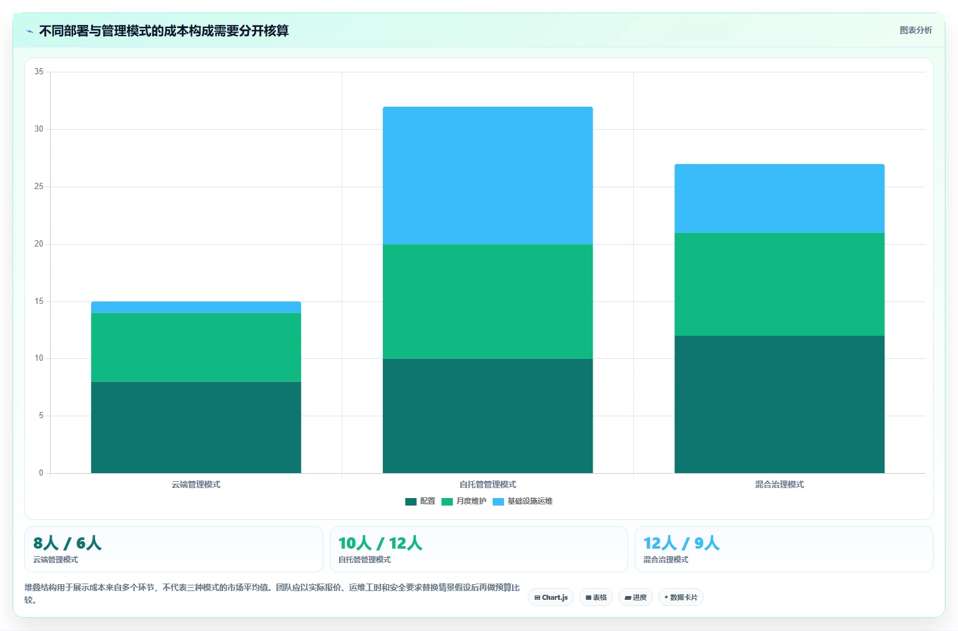Screen dimensions: 958x631
Task: Select the 数据卡片 tag
Action: click(681, 597)
